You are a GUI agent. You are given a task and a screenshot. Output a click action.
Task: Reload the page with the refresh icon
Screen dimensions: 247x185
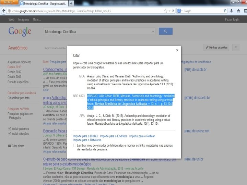tap(173, 11)
